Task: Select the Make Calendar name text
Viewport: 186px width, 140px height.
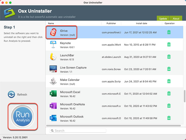Action: click(70, 80)
